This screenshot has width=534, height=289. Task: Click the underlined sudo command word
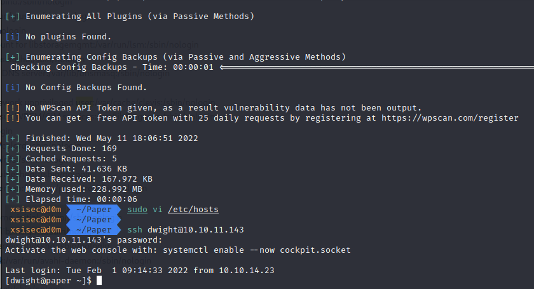(137, 210)
